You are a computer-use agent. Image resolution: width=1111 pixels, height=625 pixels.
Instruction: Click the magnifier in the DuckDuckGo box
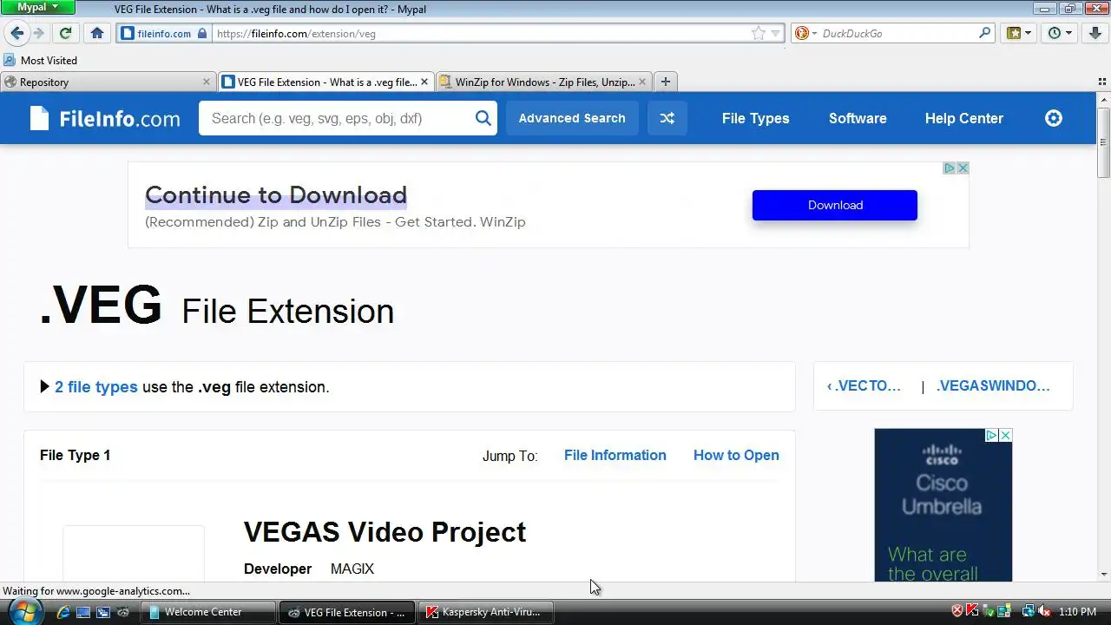(985, 33)
